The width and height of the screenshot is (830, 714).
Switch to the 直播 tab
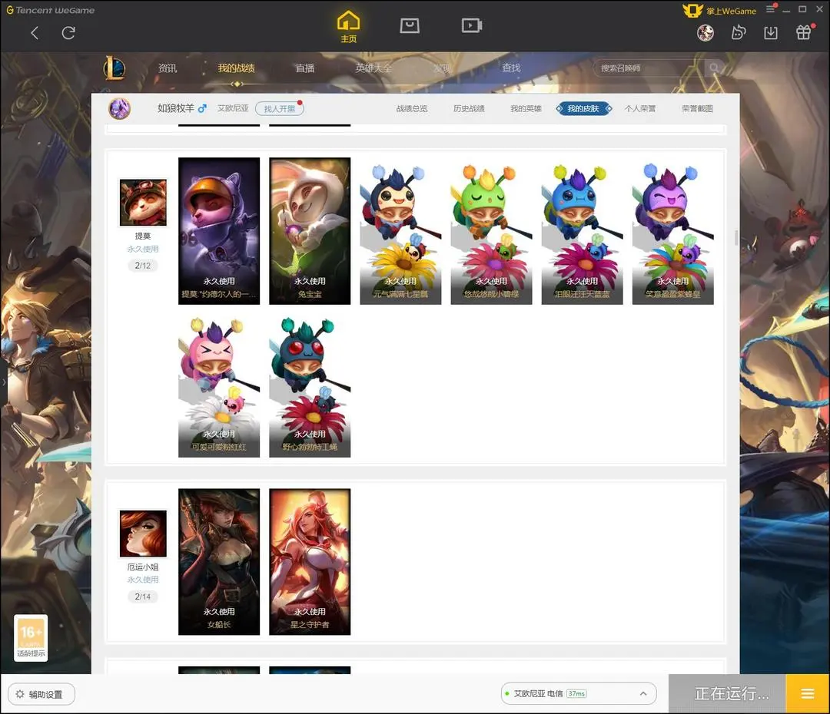305,68
